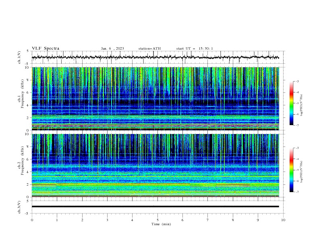Click the 'VLF Spectra' title text

pos(46,48)
